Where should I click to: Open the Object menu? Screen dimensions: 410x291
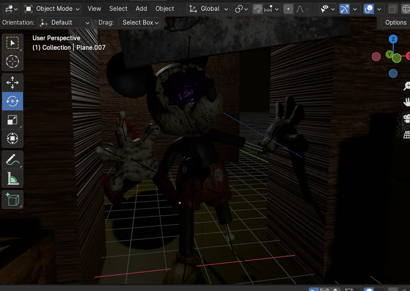pos(165,9)
